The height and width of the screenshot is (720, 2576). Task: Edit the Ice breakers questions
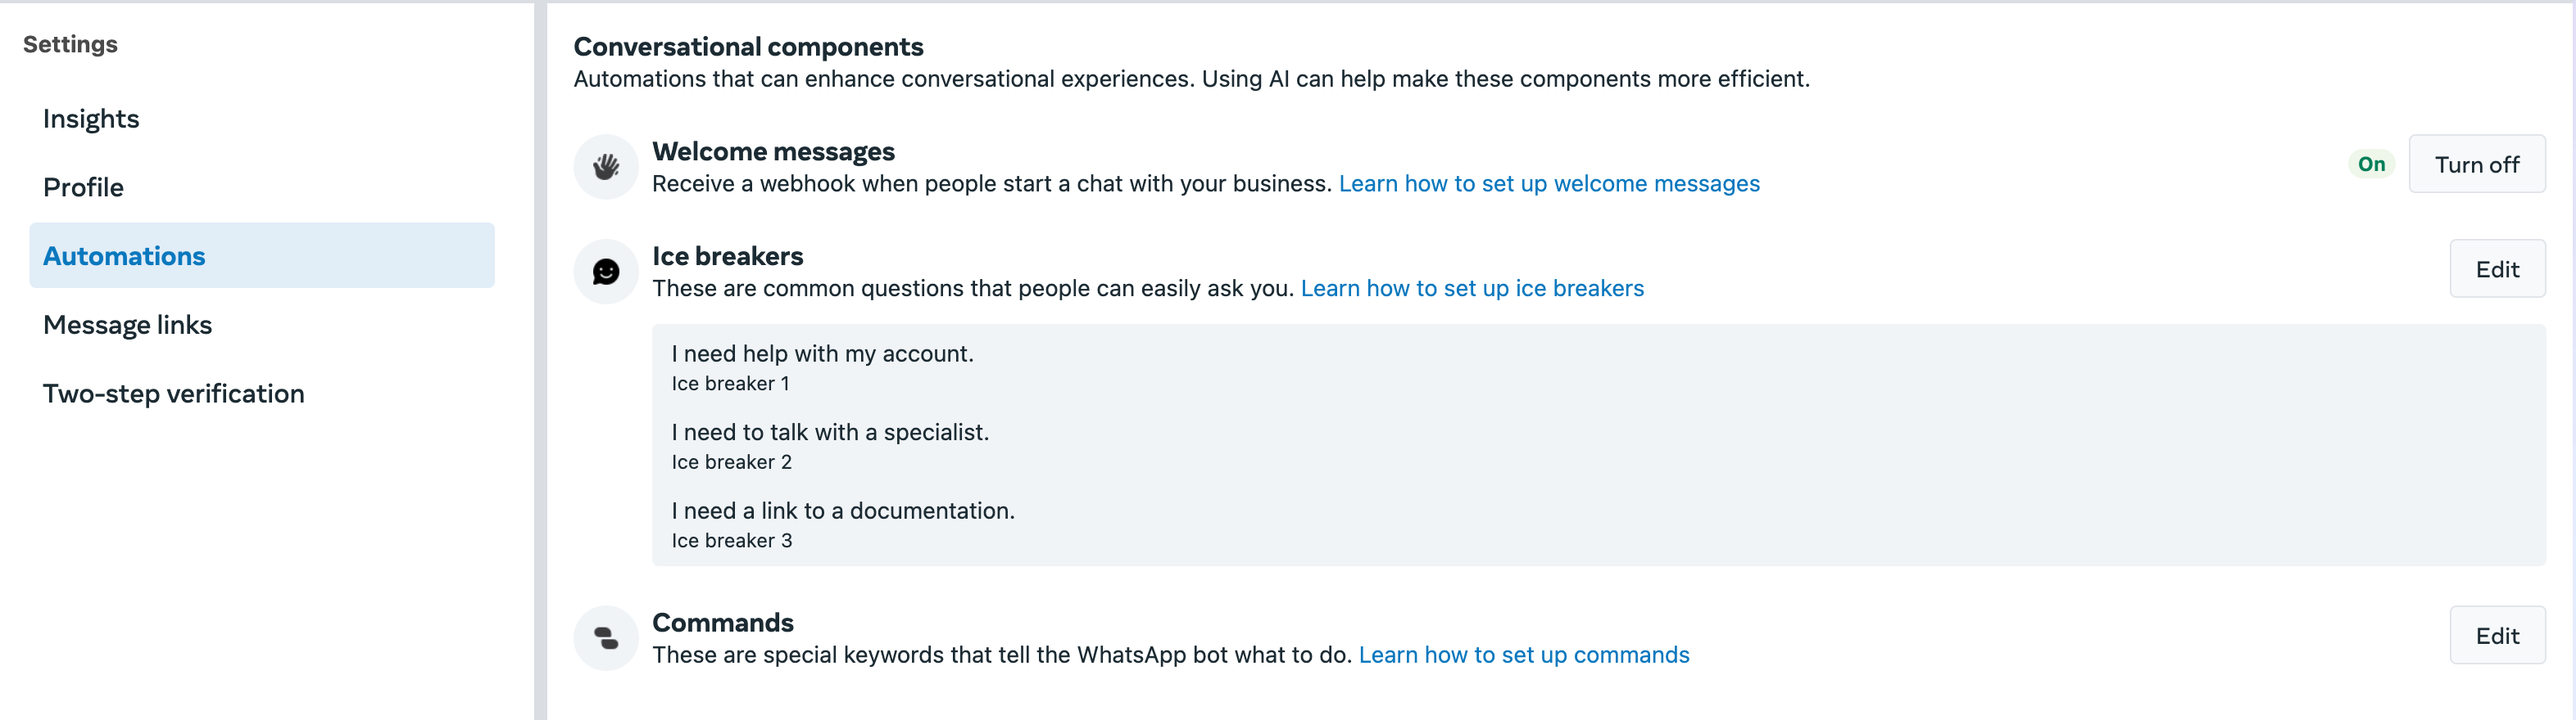[2496, 270]
